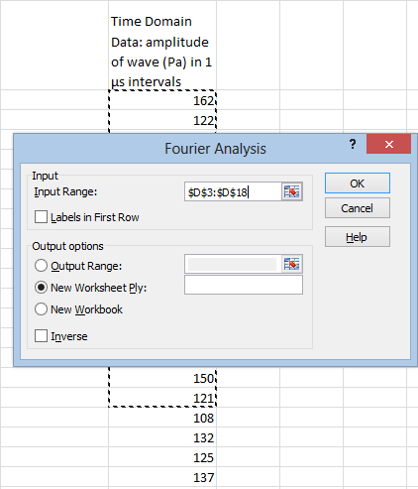418x489 pixels.
Task: Choose the New Workbook radio button
Action: click(41, 309)
